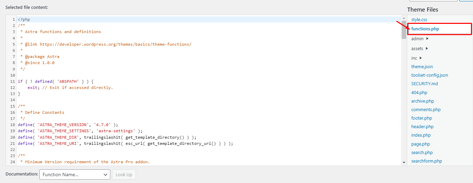This screenshot has height=183, width=473.
Task: Open the Function Name dropdown
Action: pos(75,174)
